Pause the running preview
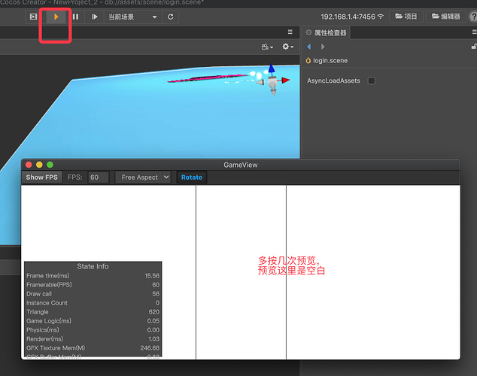The height and width of the screenshot is (376, 477). pos(75,17)
